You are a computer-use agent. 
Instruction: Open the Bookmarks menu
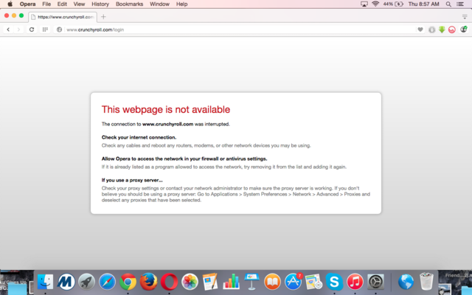[130, 4]
